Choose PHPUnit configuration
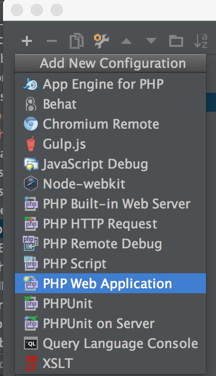The image size is (216, 376). point(110,303)
